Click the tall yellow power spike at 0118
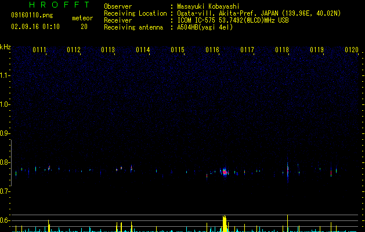This screenshot has width=365, height=232. [288, 223]
